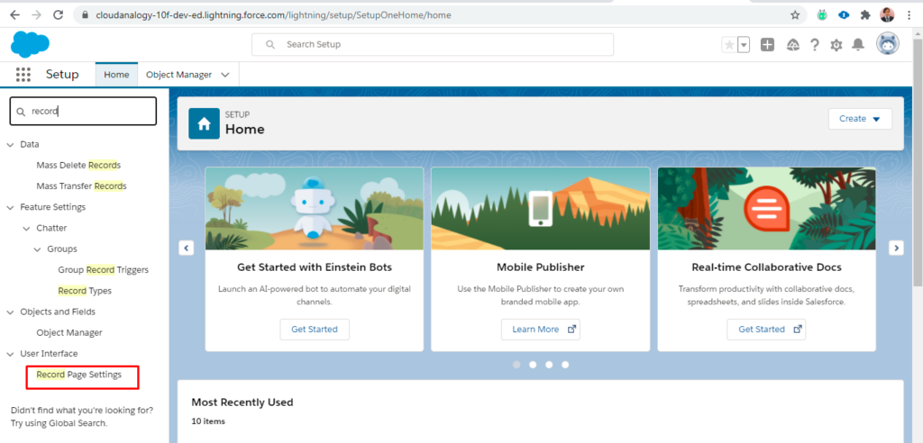Select the Object Manager tab
Screen dimensions: 923x443
pyautogui.click(x=179, y=75)
